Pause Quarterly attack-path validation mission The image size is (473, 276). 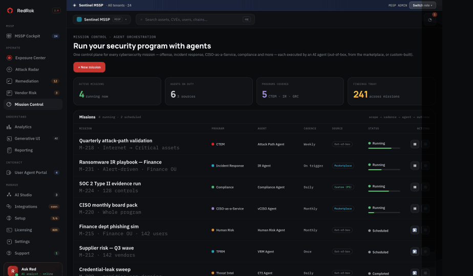click(x=415, y=144)
